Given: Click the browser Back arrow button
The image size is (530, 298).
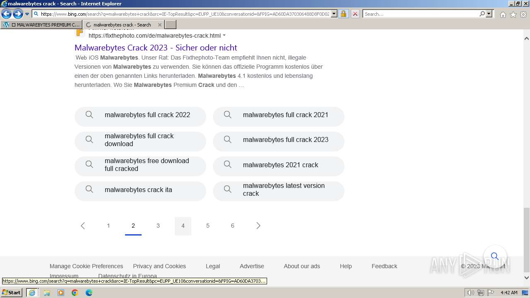Looking at the screenshot, I should (x=7, y=14).
